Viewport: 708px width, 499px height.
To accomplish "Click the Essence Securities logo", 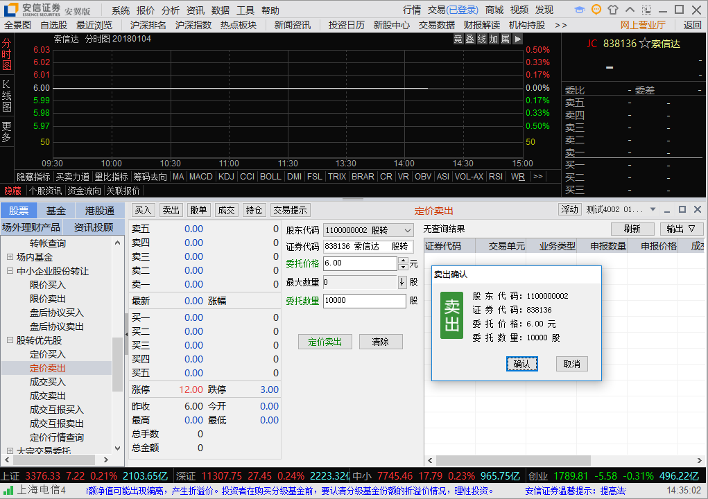I will tap(11, 9).
